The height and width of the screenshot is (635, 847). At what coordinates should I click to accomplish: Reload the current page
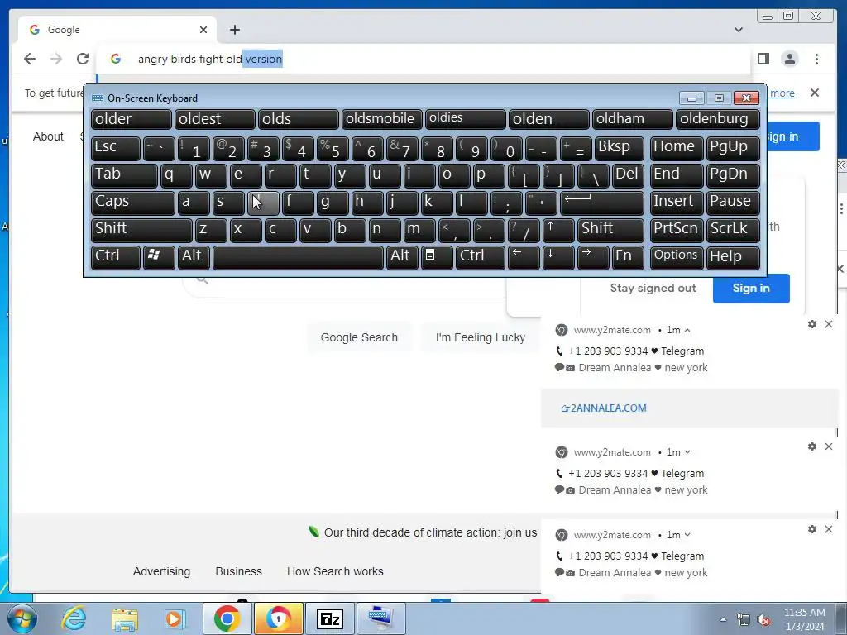82,59
